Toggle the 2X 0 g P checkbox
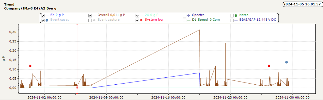 137,15
